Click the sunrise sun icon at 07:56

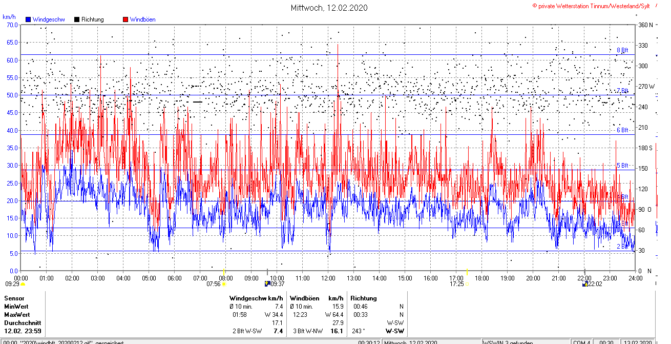(x=224, y=284)
